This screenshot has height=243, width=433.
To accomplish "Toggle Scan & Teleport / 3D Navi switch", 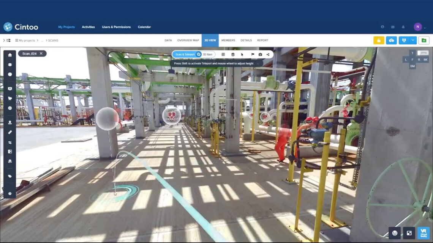I will pos(199,55).
